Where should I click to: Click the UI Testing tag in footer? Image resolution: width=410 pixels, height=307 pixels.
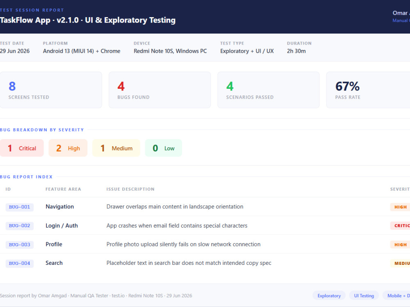(364, 296)
